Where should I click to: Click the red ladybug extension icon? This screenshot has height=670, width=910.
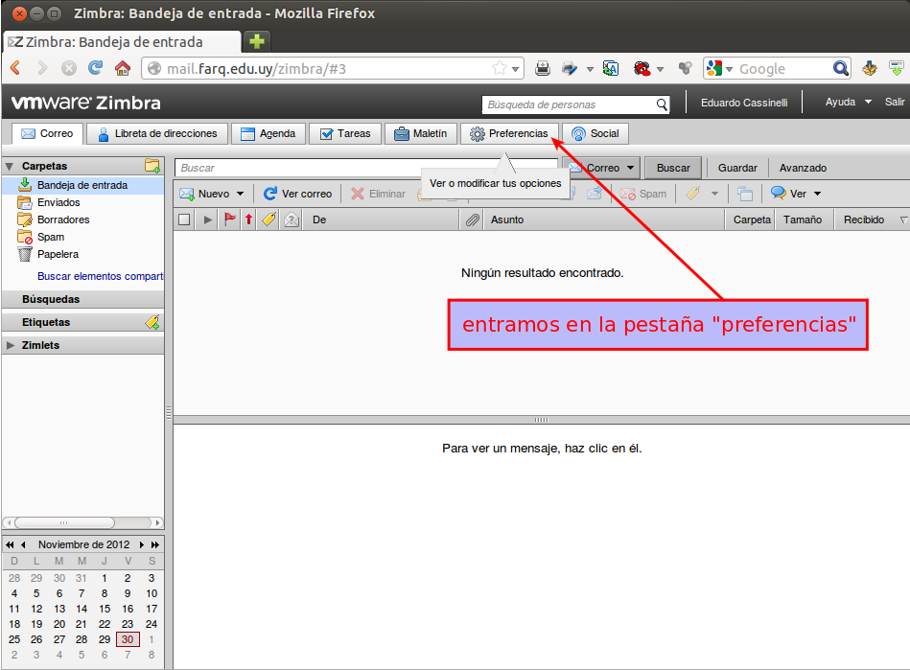(642, 68)
